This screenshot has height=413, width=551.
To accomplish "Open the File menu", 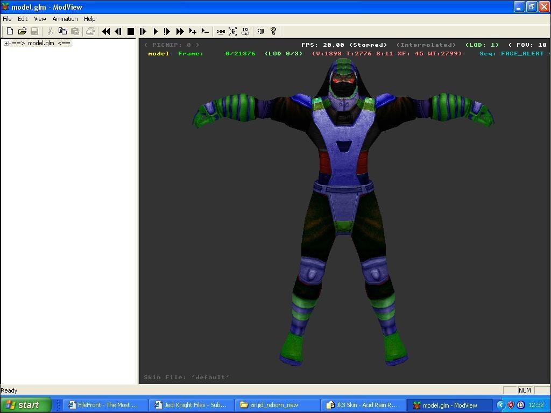I will tap(7, 19).
